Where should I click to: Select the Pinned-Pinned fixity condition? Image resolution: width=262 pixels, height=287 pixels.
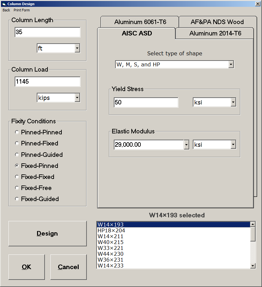17,132
